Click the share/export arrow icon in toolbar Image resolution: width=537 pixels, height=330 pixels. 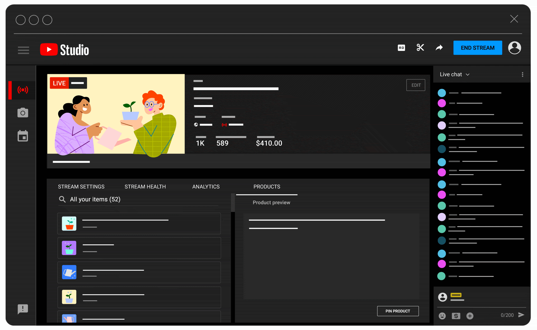click(x=440, y=48)
